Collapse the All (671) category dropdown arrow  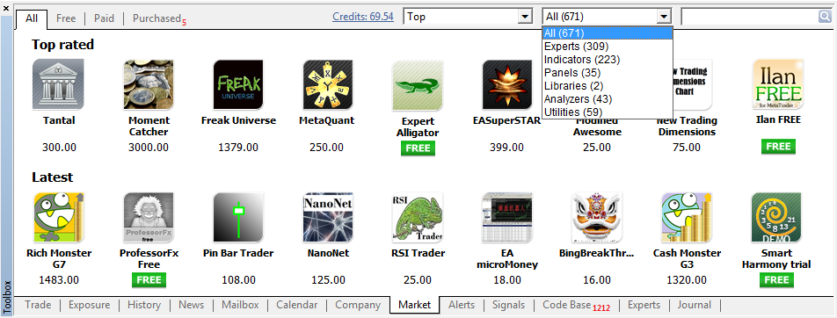[664, 17]
